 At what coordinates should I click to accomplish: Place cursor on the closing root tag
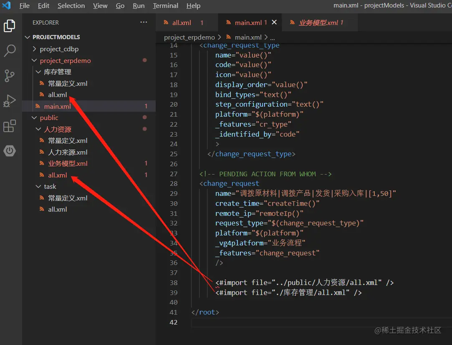coord(205,312)
